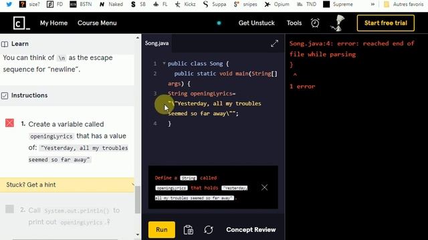The height and width of the screenshot is (240, 428).
Task: Open the size? bookmark
Action: (x=29, y=5)
